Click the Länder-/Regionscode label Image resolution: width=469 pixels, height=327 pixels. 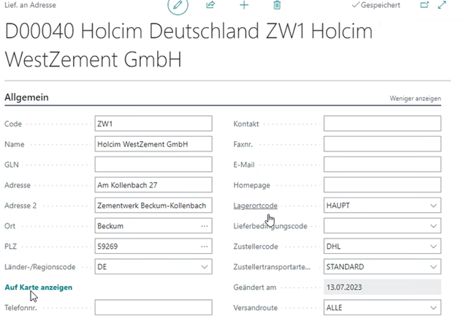39,267
